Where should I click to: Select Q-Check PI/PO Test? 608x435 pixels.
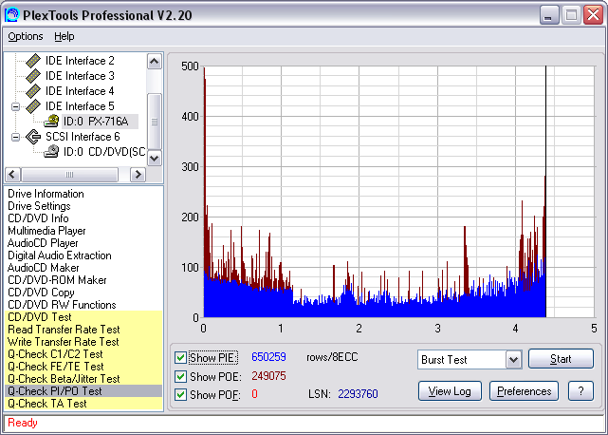(x=83, y=391)
